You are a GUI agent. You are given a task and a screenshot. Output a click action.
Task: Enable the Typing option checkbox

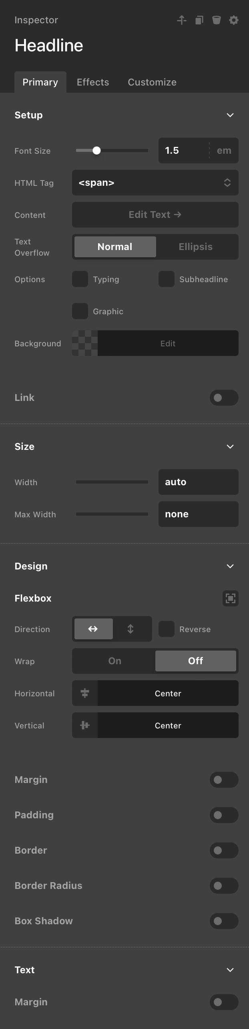[80, 279]
